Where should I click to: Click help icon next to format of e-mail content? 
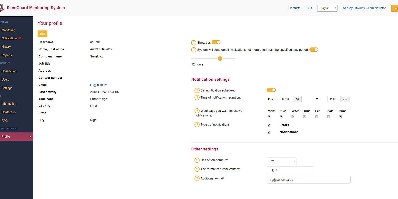point(197,169)
